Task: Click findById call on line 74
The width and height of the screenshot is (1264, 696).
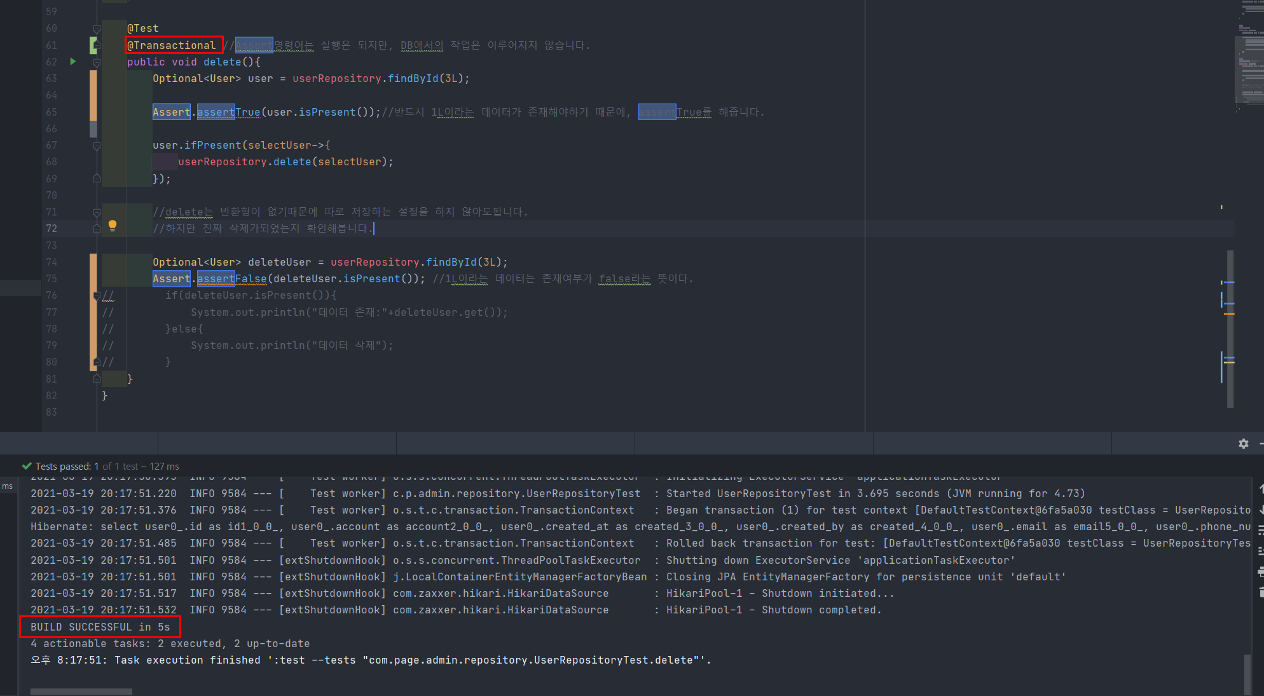Action: (451, 262)
